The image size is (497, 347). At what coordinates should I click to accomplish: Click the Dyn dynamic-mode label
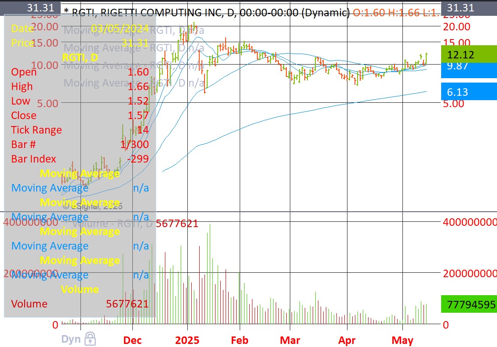(71, 339)
